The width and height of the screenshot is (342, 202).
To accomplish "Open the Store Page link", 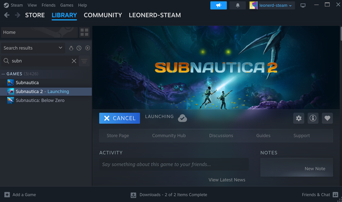I will 118,136.
